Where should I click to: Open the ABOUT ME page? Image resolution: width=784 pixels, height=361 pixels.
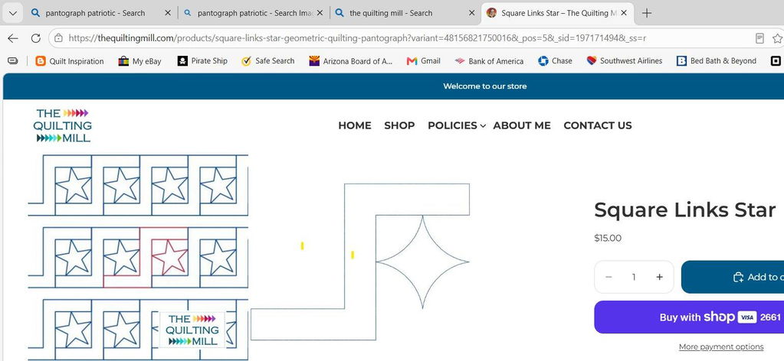(x=521, y=125)
